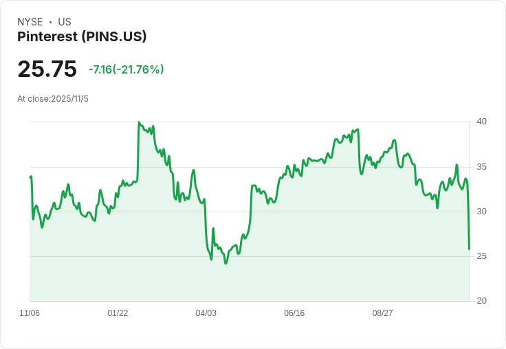Viewport: 506px width, 349px height.
Task: Click the 40 value on the price axis
Action: pos(482,122)
